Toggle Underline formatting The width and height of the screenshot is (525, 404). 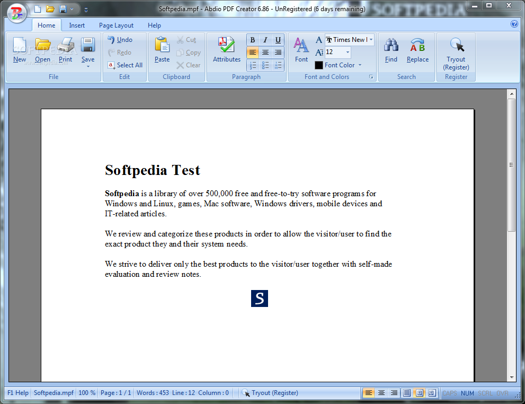(278, 40)
